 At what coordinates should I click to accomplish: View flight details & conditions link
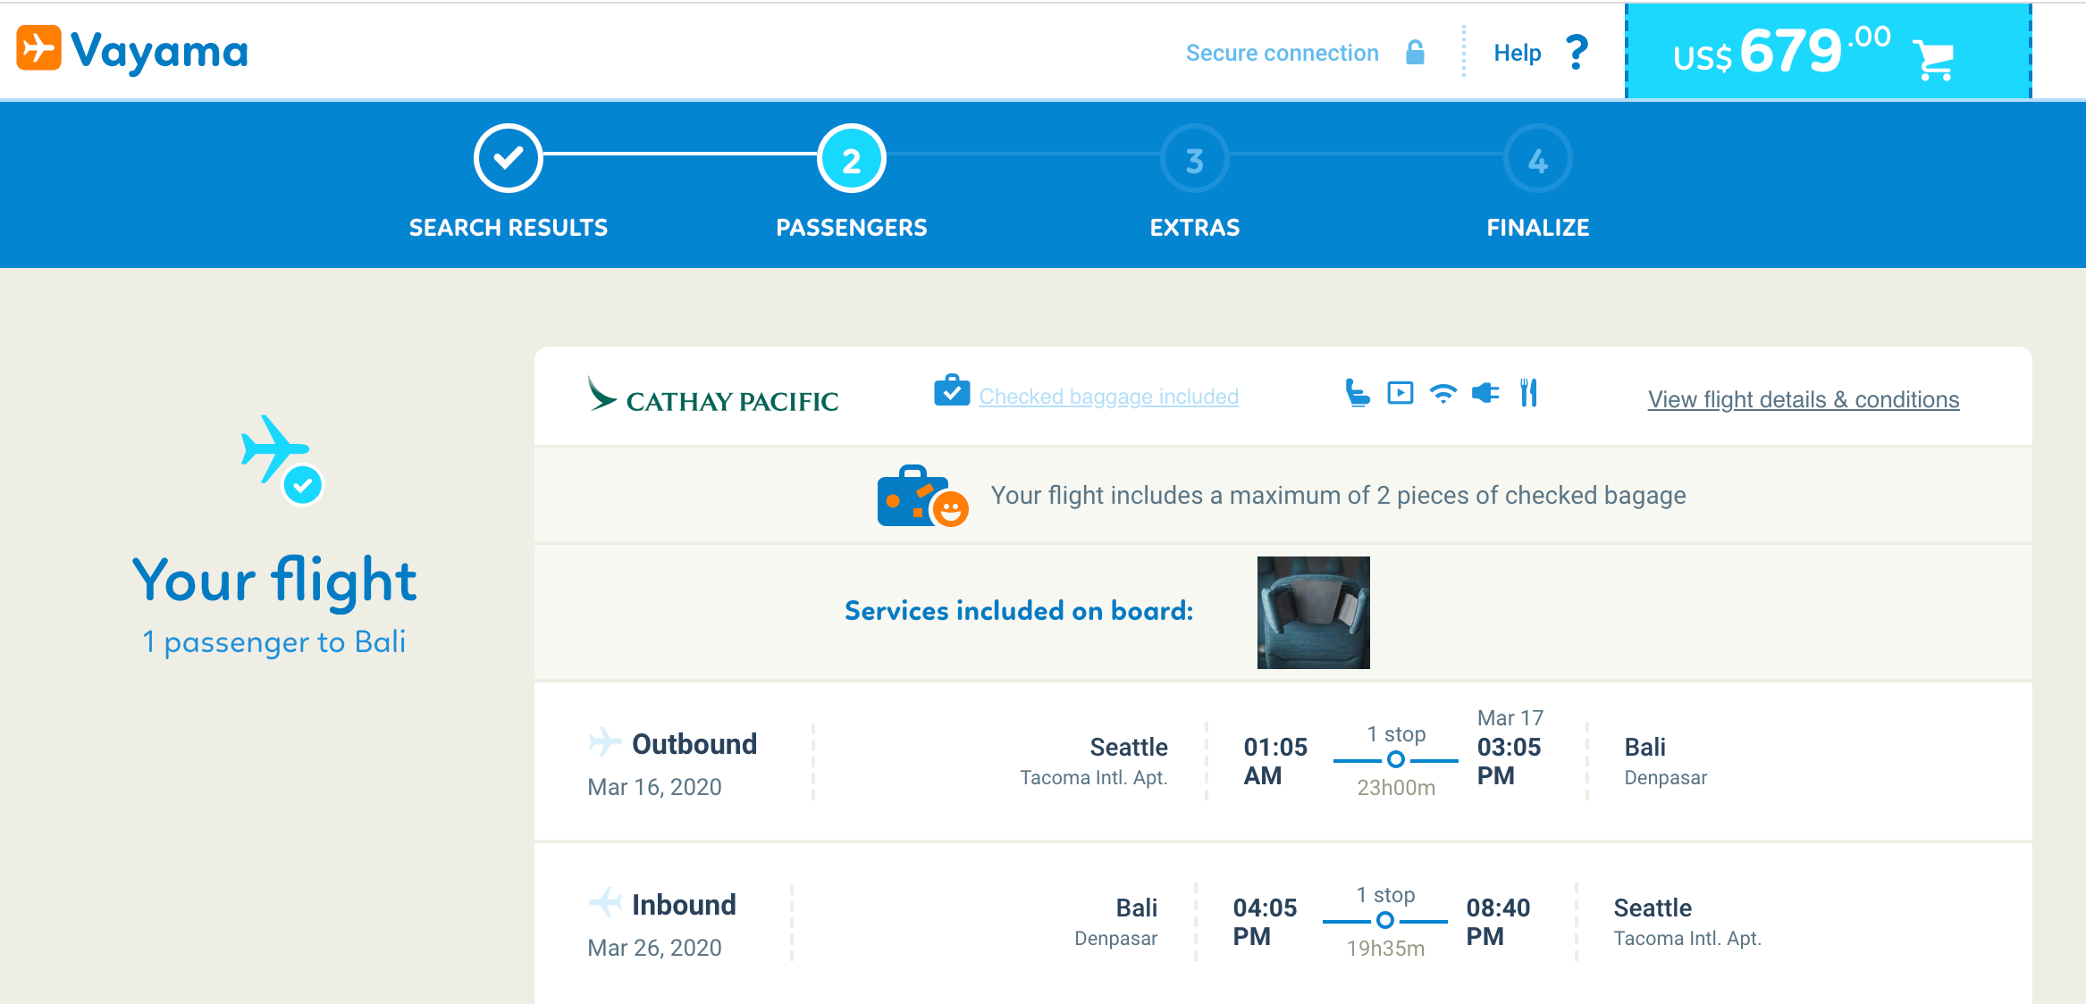[1803, 399]
